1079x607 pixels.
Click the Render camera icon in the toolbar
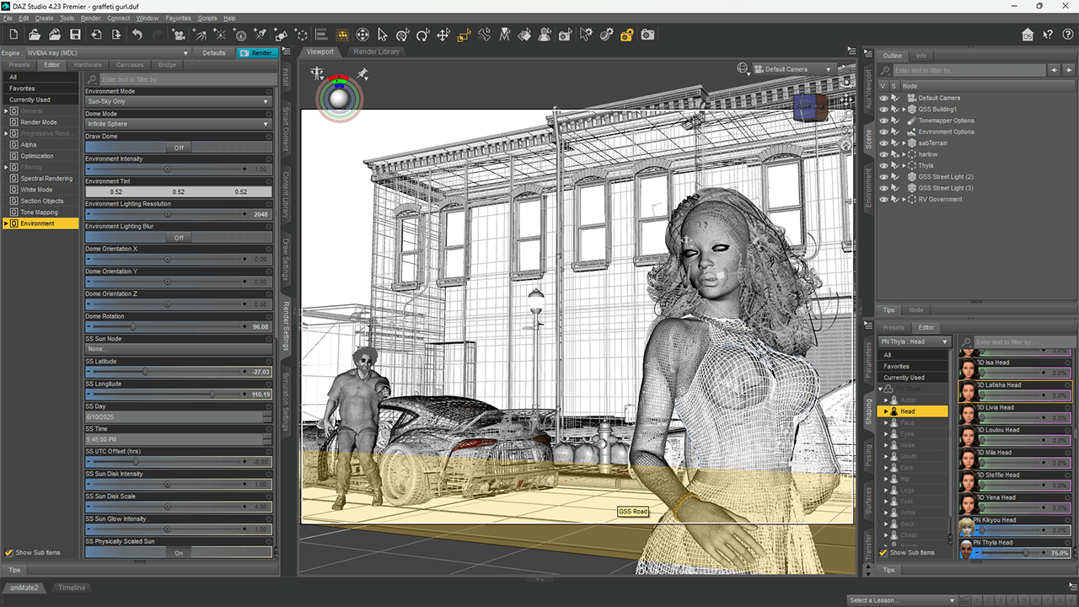647,35
